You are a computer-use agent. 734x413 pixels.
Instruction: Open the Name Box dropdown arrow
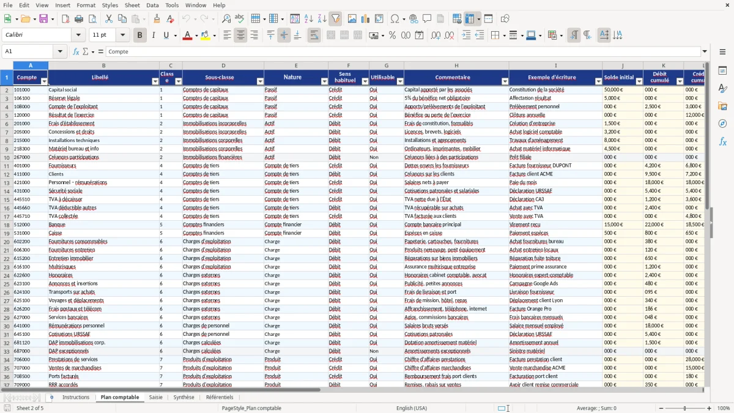(x=60, y=52)
